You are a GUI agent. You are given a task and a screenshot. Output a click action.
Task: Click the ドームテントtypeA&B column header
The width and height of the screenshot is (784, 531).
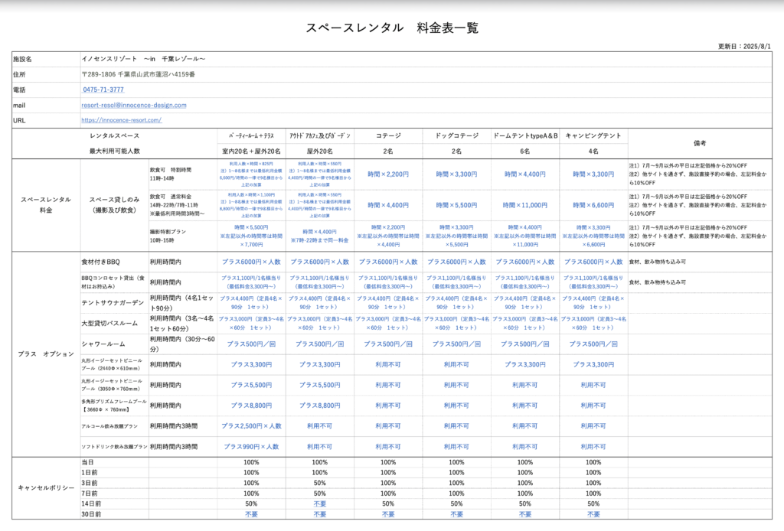(524, 135)
